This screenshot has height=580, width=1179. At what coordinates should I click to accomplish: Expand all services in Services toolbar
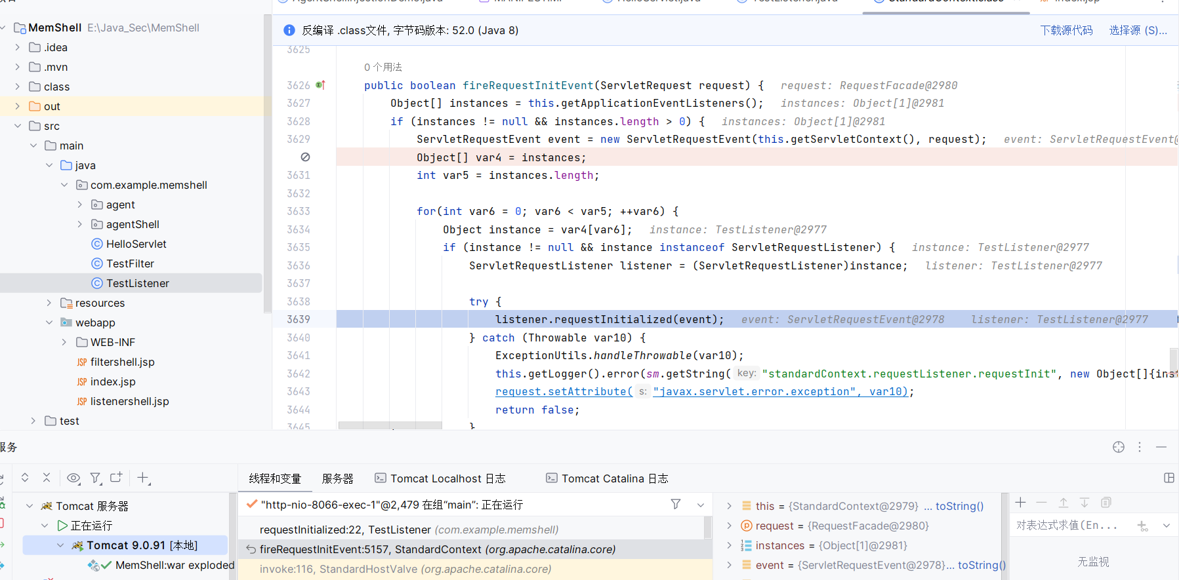[x=25, y=478]
